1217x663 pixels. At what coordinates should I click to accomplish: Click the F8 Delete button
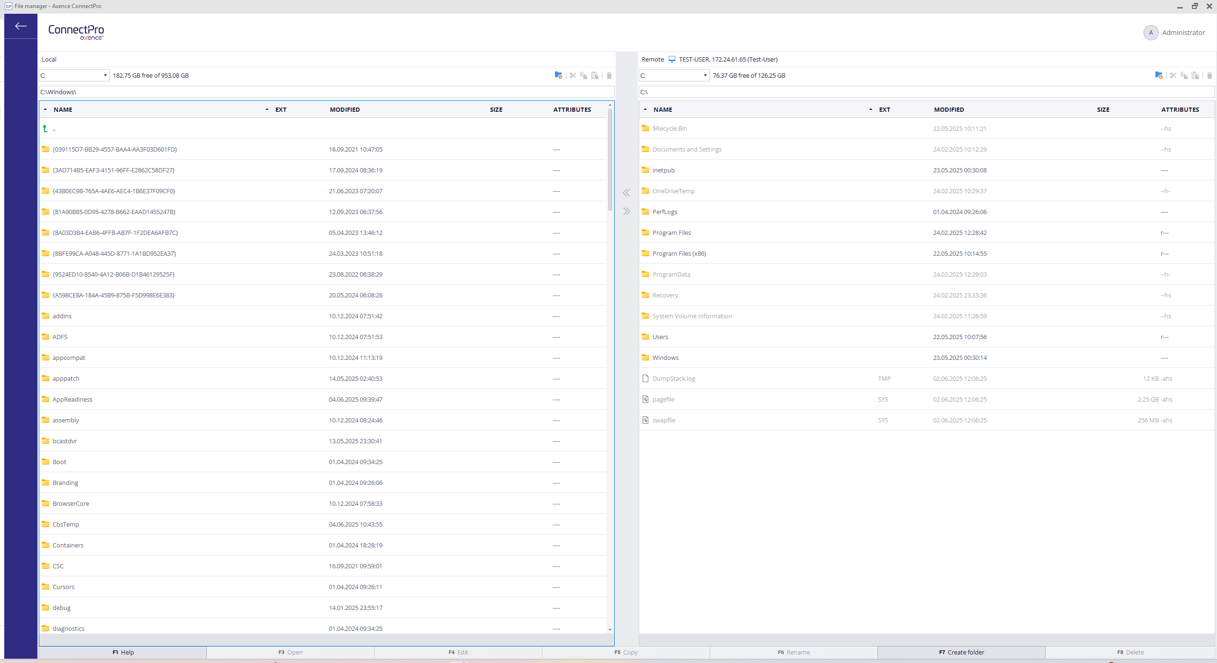pyautogui.click(x=1130, y=652)
